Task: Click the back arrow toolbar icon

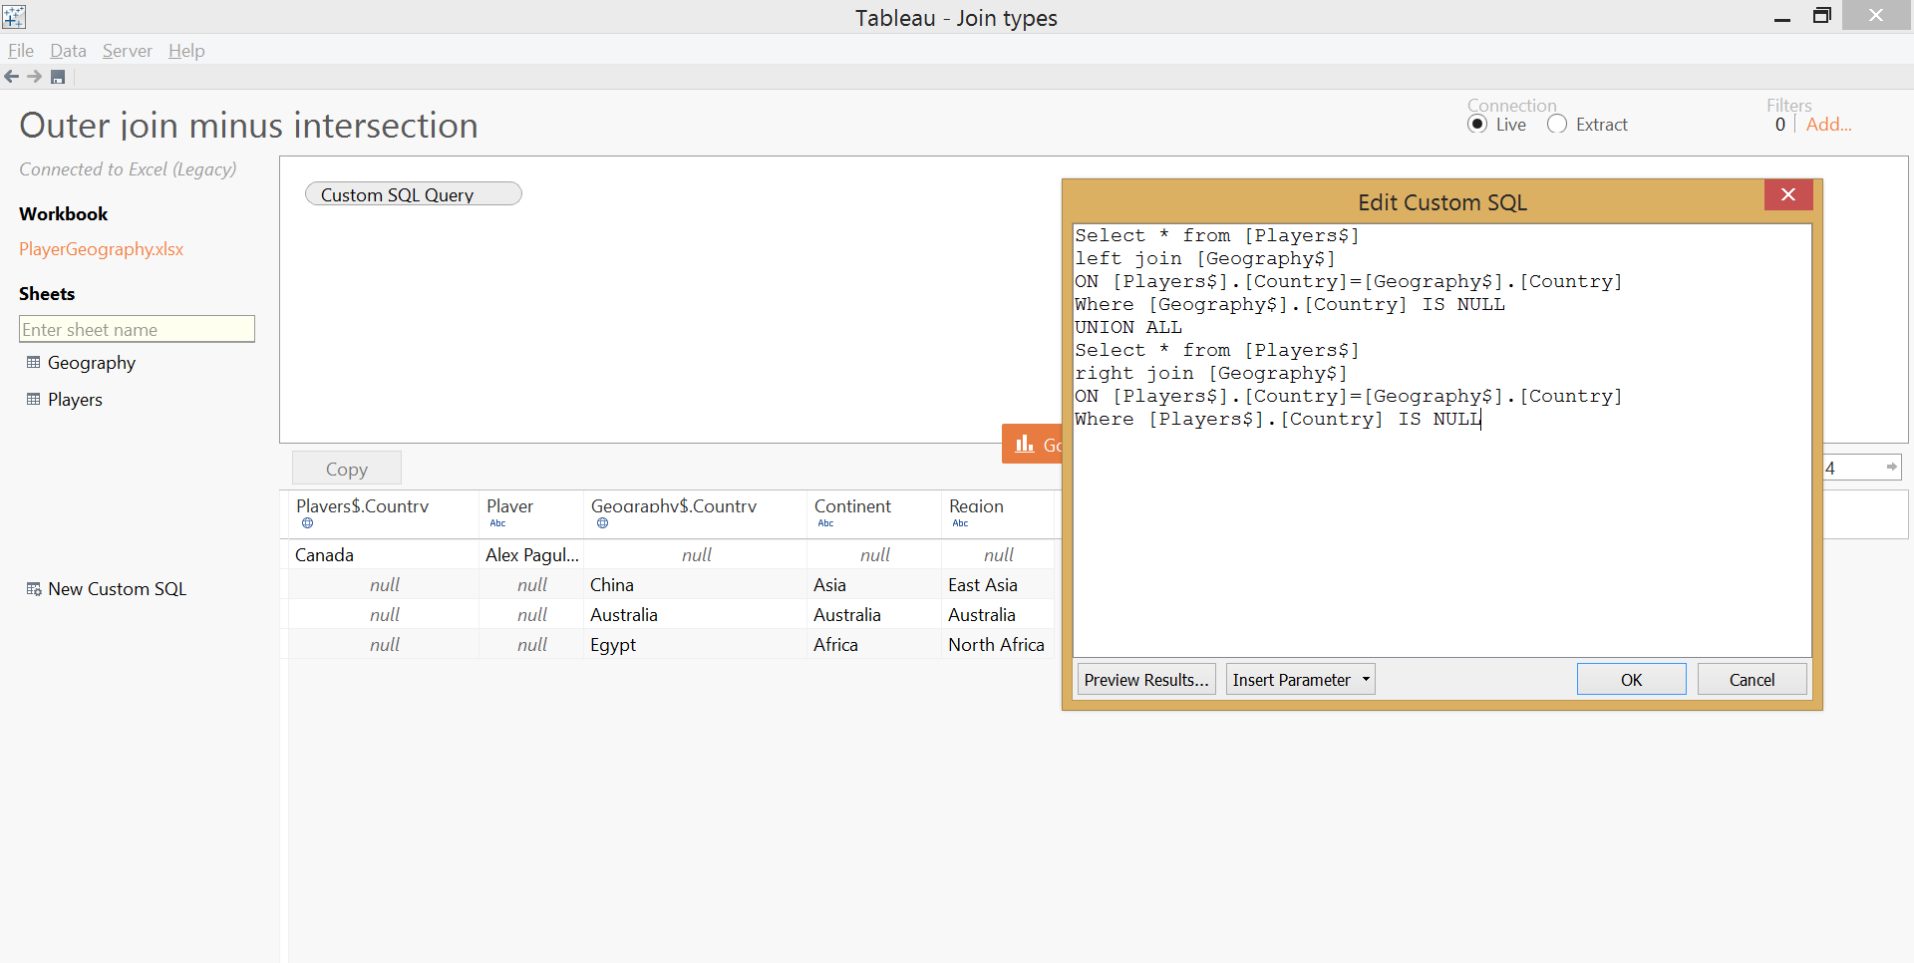Action: (x=12, y=77)
